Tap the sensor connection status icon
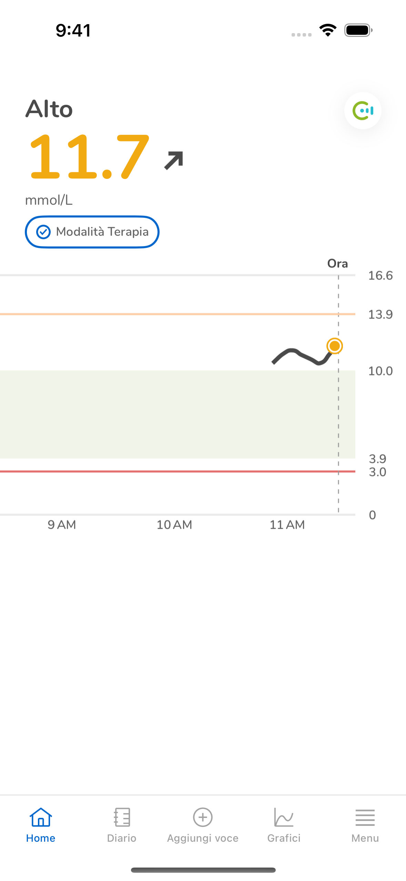 pos(363,111)
